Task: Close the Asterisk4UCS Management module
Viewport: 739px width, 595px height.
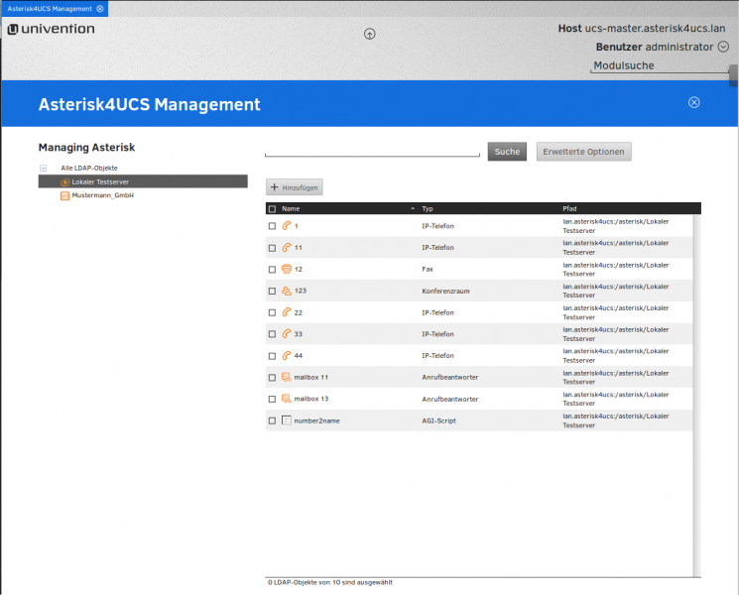Action: (693, 103)
